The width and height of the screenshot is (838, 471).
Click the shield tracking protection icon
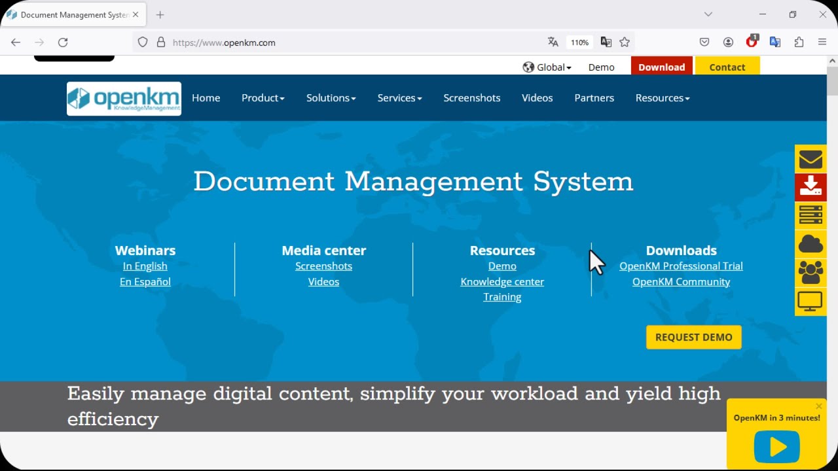pyautogui.click(x=143, y=42)
